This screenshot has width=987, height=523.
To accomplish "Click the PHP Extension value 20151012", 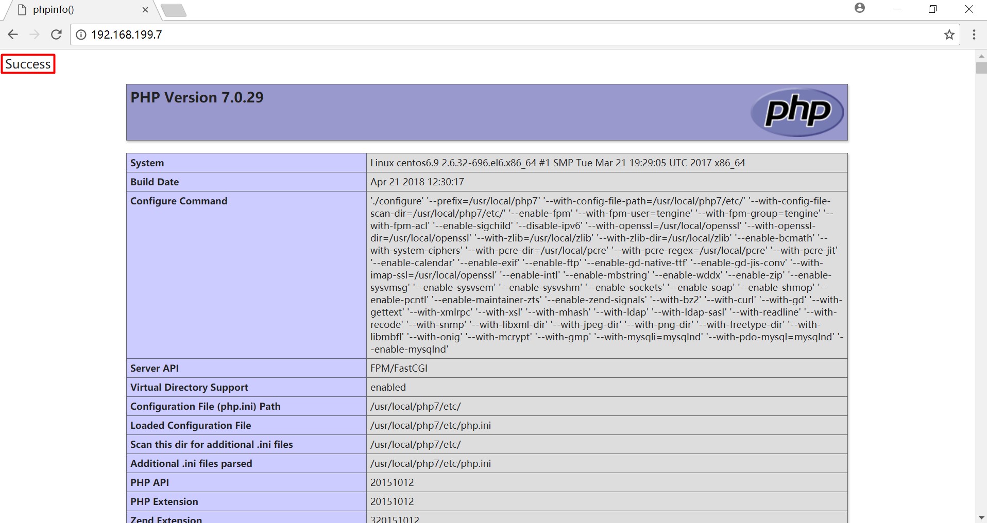I will click(392, 501).
